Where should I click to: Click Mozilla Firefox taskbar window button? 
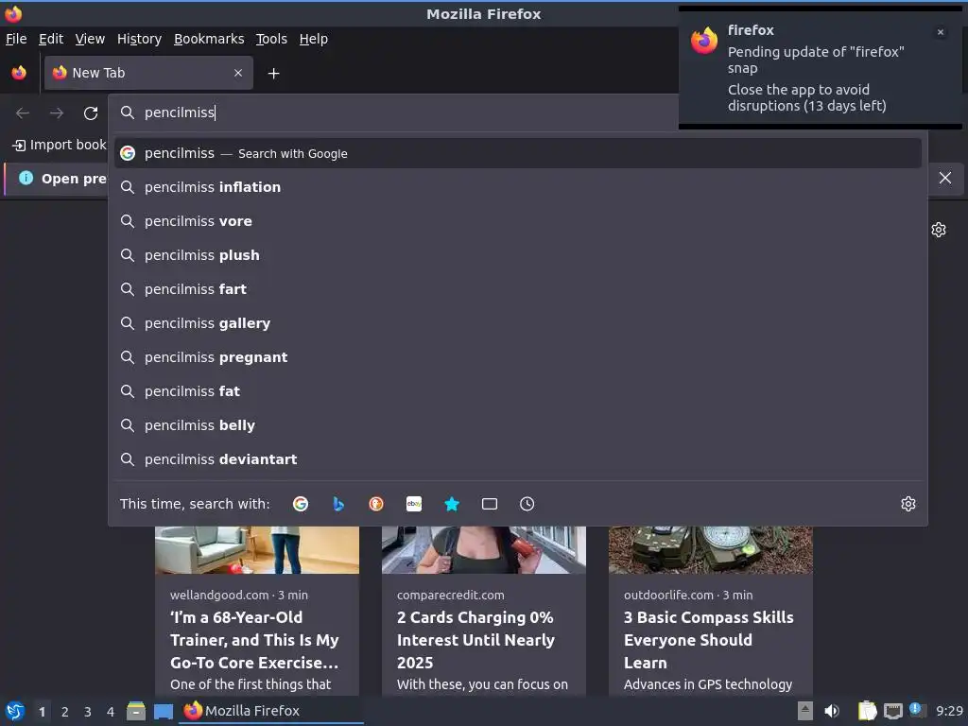point(271,711)
